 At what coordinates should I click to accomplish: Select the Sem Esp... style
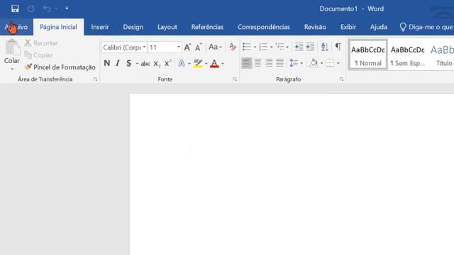pos(408,55)
